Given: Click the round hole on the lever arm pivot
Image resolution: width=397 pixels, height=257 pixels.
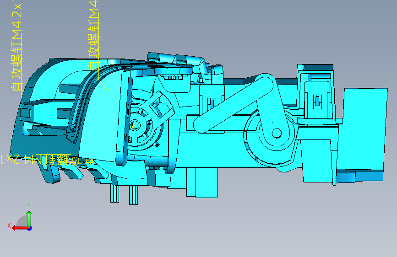Looking at the screenshot, I should point(277,133).
